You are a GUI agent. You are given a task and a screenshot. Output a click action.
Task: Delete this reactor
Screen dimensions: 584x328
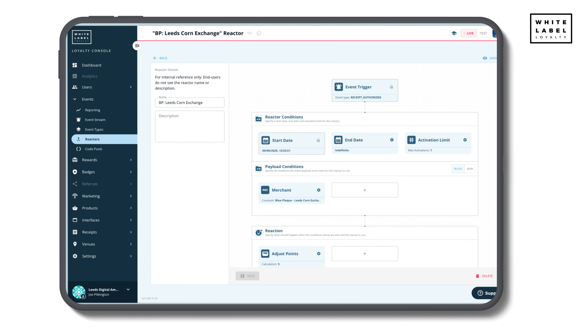[484, 276]
